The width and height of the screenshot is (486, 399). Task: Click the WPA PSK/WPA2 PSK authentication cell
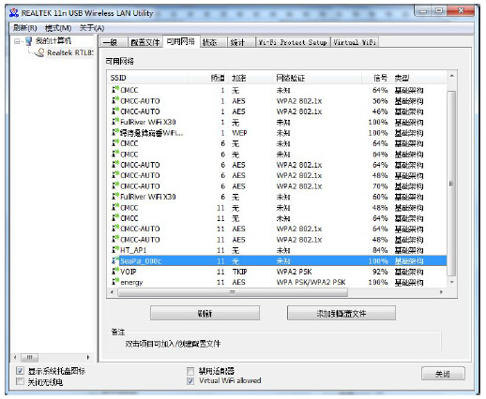pos(311,282)
